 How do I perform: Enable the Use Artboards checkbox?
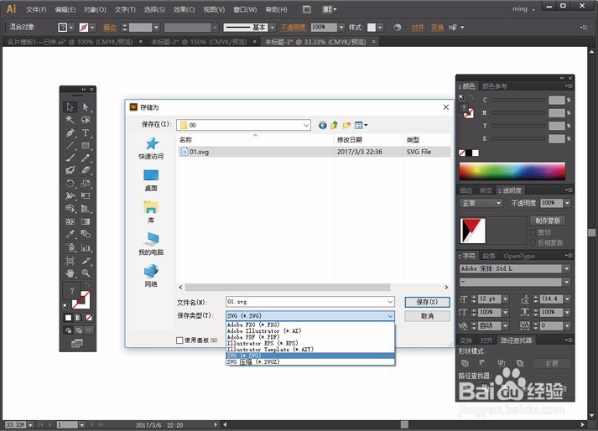(x=179, y=340)
